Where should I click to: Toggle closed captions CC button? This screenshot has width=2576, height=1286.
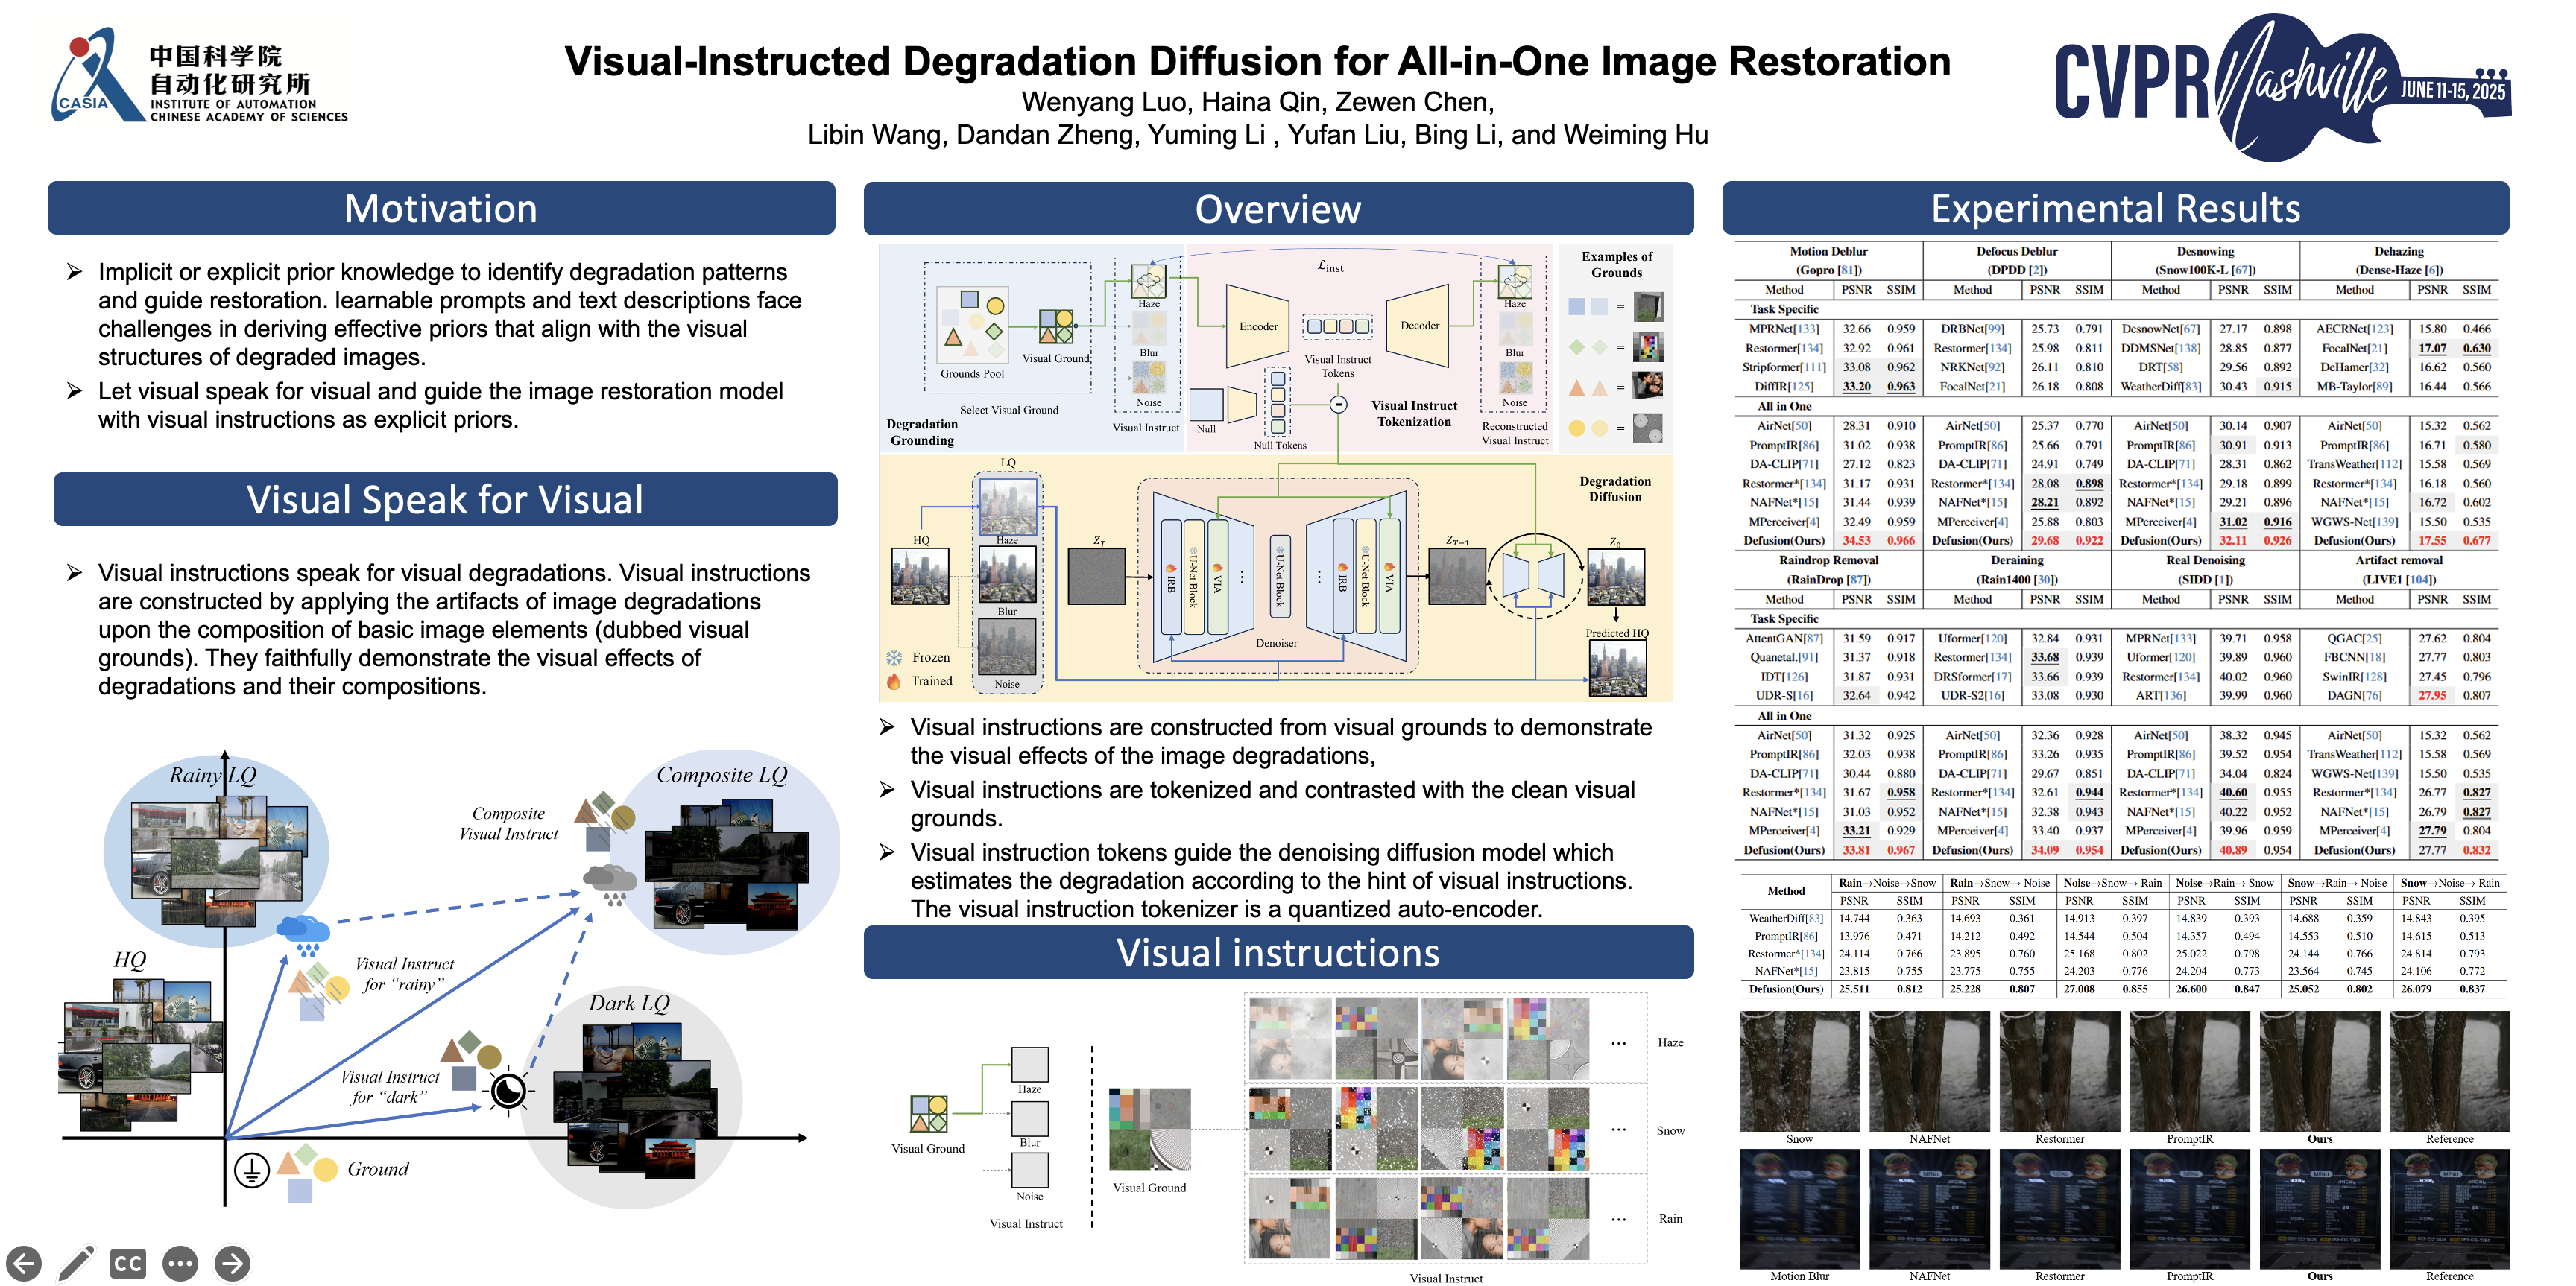(x=128, y=1264)
